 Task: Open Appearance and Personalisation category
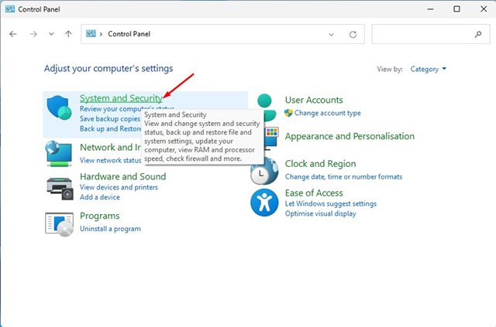point(350,136)
